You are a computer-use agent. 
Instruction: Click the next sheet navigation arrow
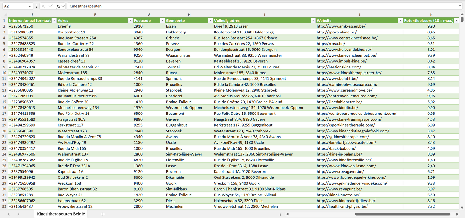pos(18,214)
